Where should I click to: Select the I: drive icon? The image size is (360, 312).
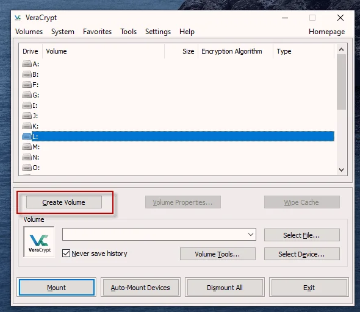pyautogui.click(x=27, y=105)
